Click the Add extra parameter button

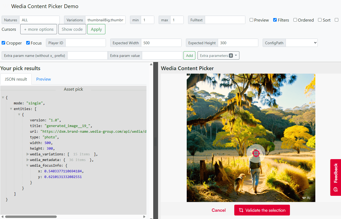pyautogui.click(x=189, y=56)
